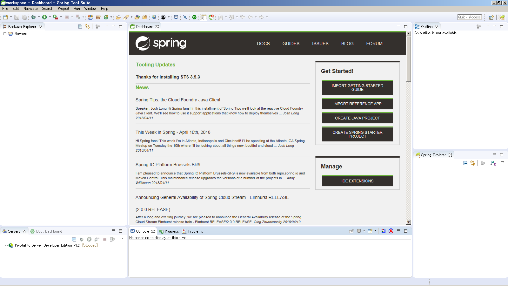Open the GUIDES link in Spring header
The height and width of the screenshot is (286, 508).
click(x=291, y=44)
